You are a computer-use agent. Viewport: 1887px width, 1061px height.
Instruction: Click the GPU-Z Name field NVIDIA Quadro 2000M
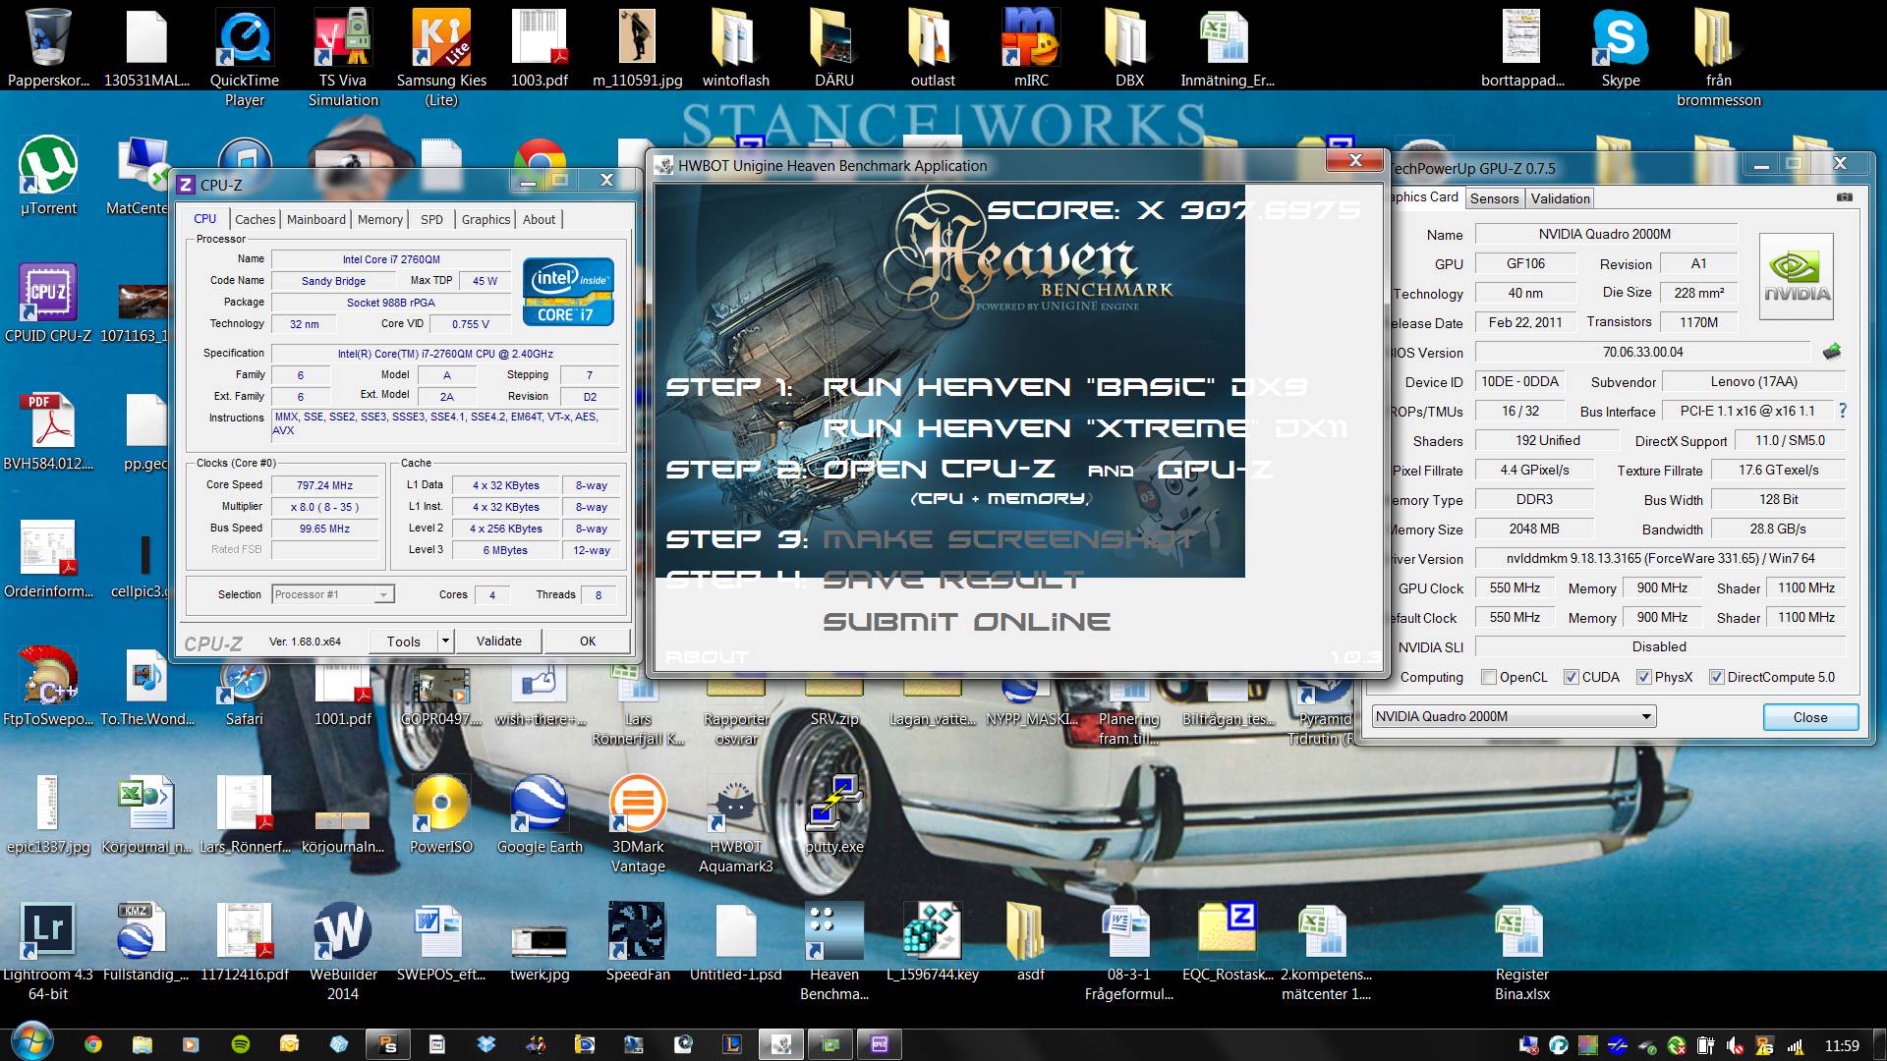click(x=1606, y=234)
